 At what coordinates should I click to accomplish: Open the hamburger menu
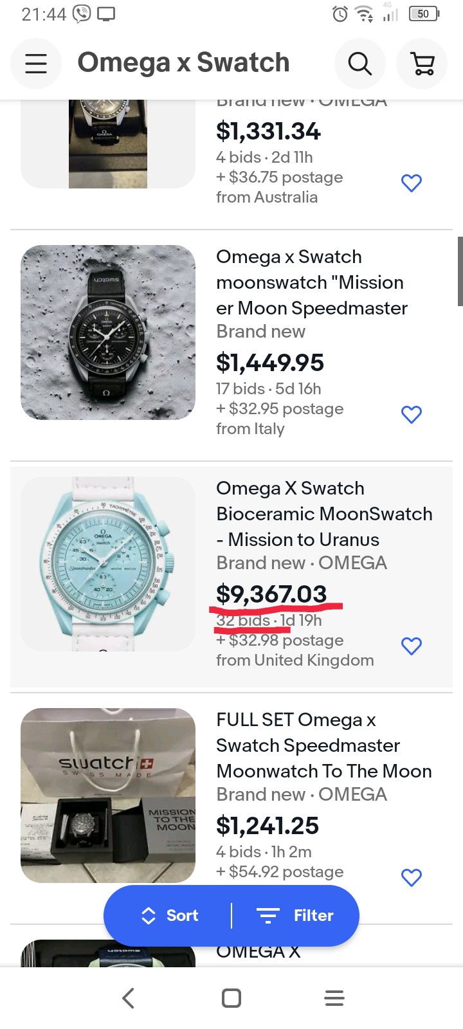tap(36, 63)
